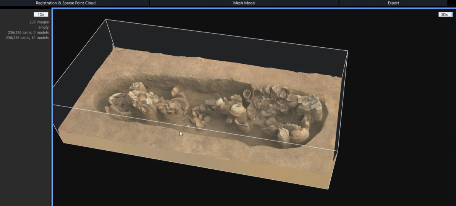
Task: Select the '236 images' entry
Action: (x=39, y=22)
